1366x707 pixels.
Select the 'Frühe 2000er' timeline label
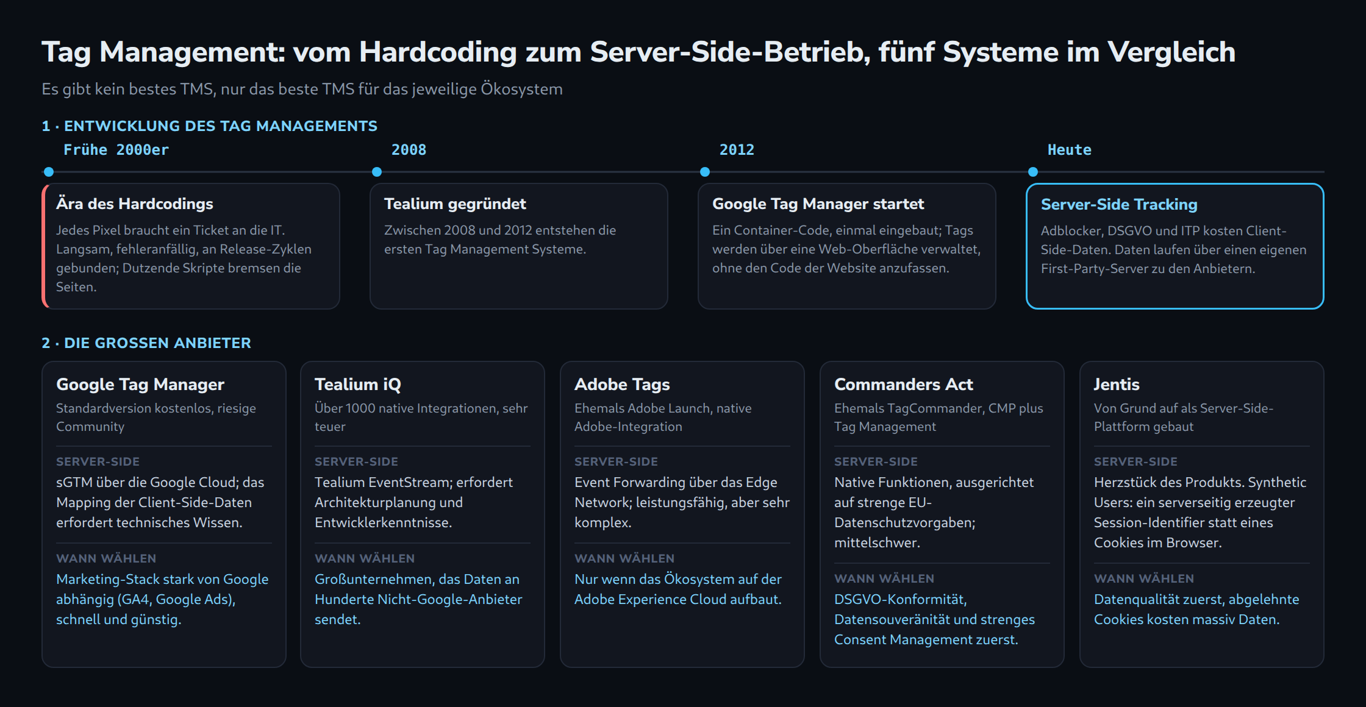(x=116, y=150)
